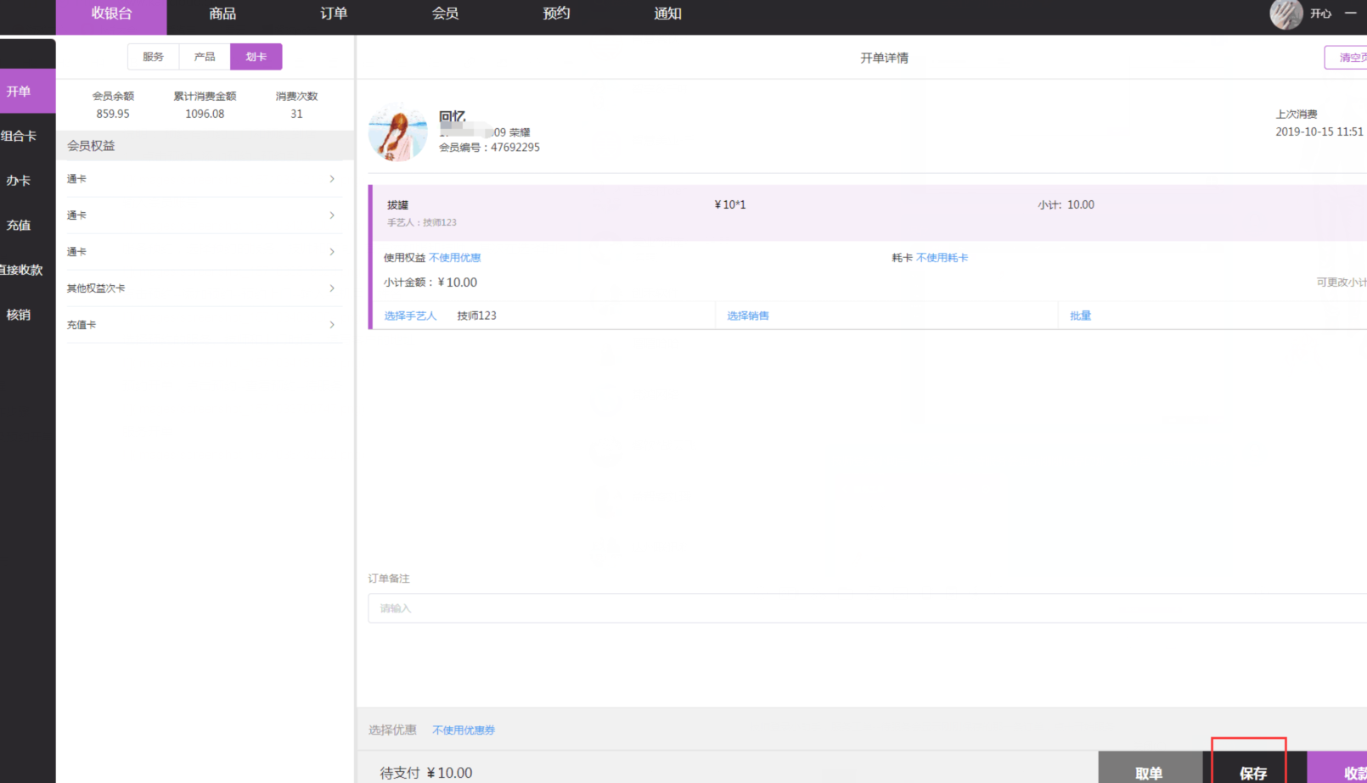1367x783 pixels.
Task: Click the user avatar beside 开心
Action: click(1285, 14)
